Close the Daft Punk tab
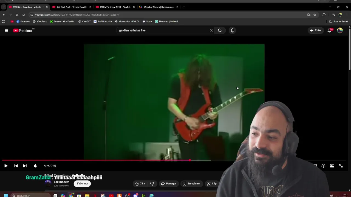This screenshot has height=197, width=351. [90, 7]
